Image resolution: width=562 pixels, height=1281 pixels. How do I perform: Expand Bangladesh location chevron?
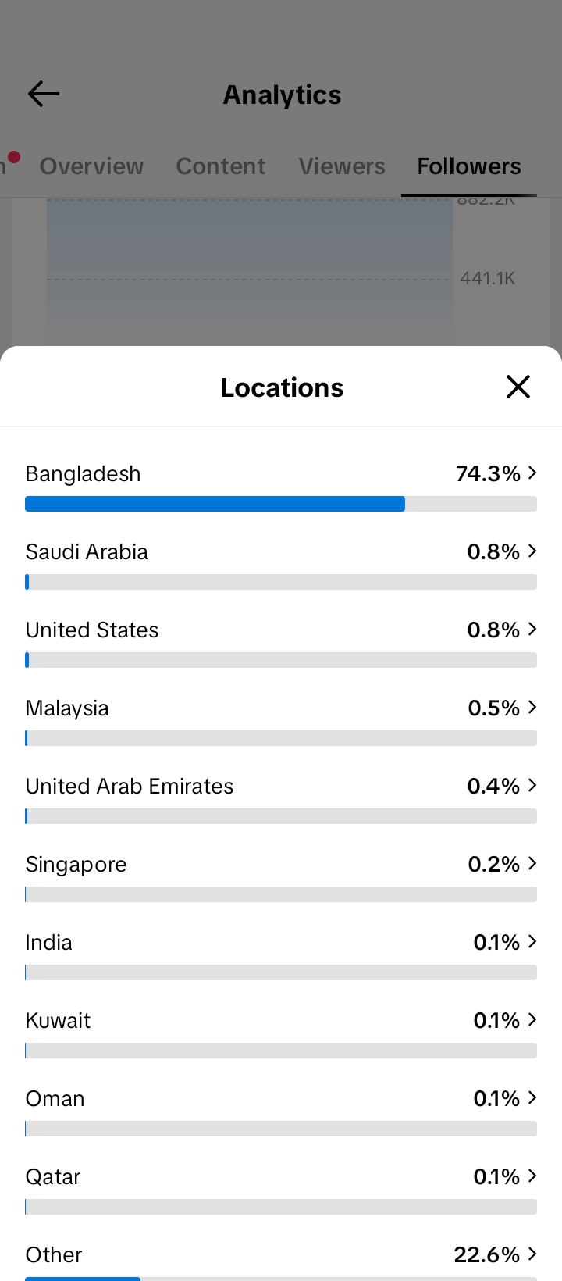[x=532, y=473]
